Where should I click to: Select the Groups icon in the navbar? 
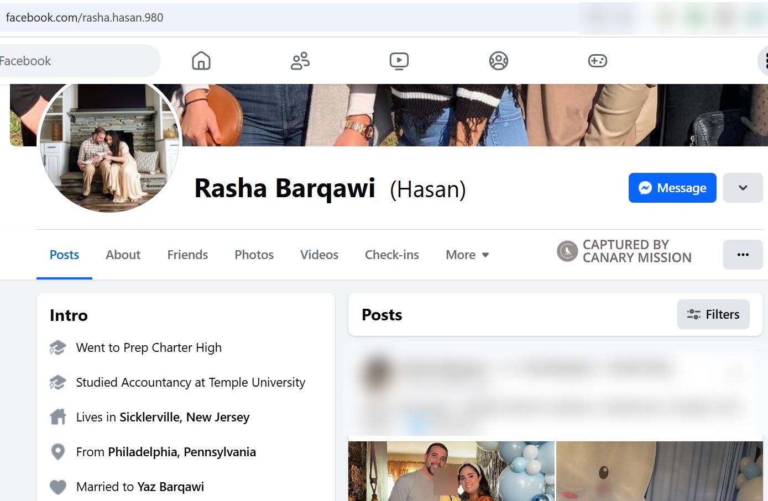498,61
